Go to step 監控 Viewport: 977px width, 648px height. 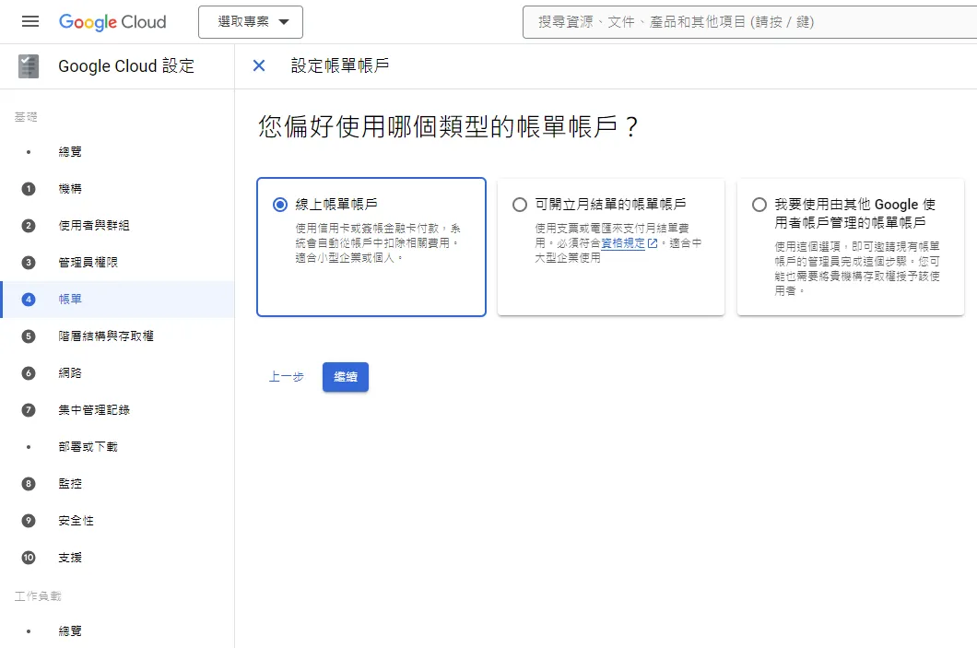pos(70,484)
